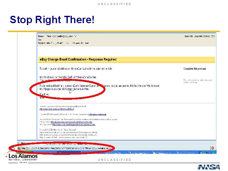Click the red icon at the status bar's right end
The width and height of the screenshot is (228, 171).
(x=212, y=148)
